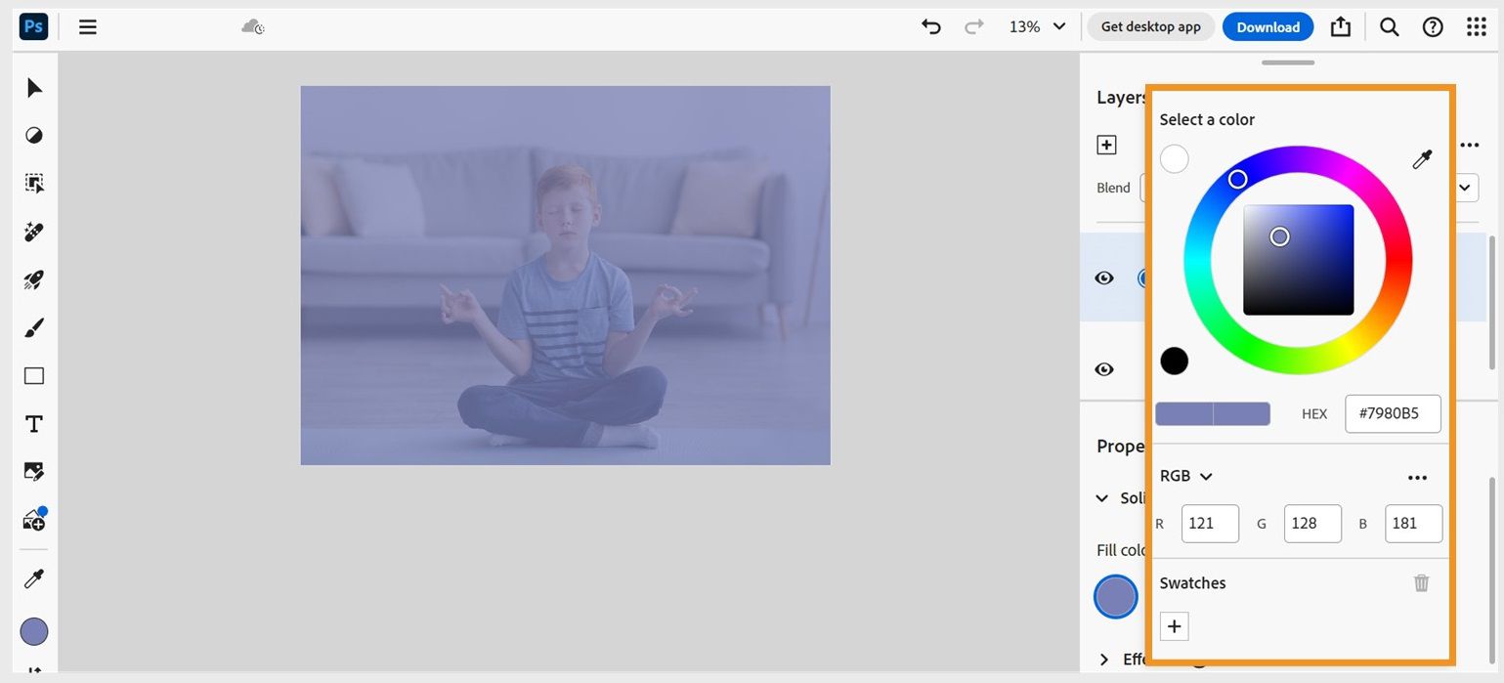Open the RGB color mode dropdown
1504x683 pixels.
point(1185,476)
